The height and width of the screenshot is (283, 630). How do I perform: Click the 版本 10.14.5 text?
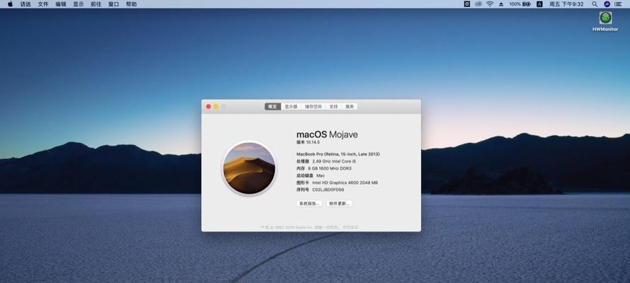click(x=308, y=142)
